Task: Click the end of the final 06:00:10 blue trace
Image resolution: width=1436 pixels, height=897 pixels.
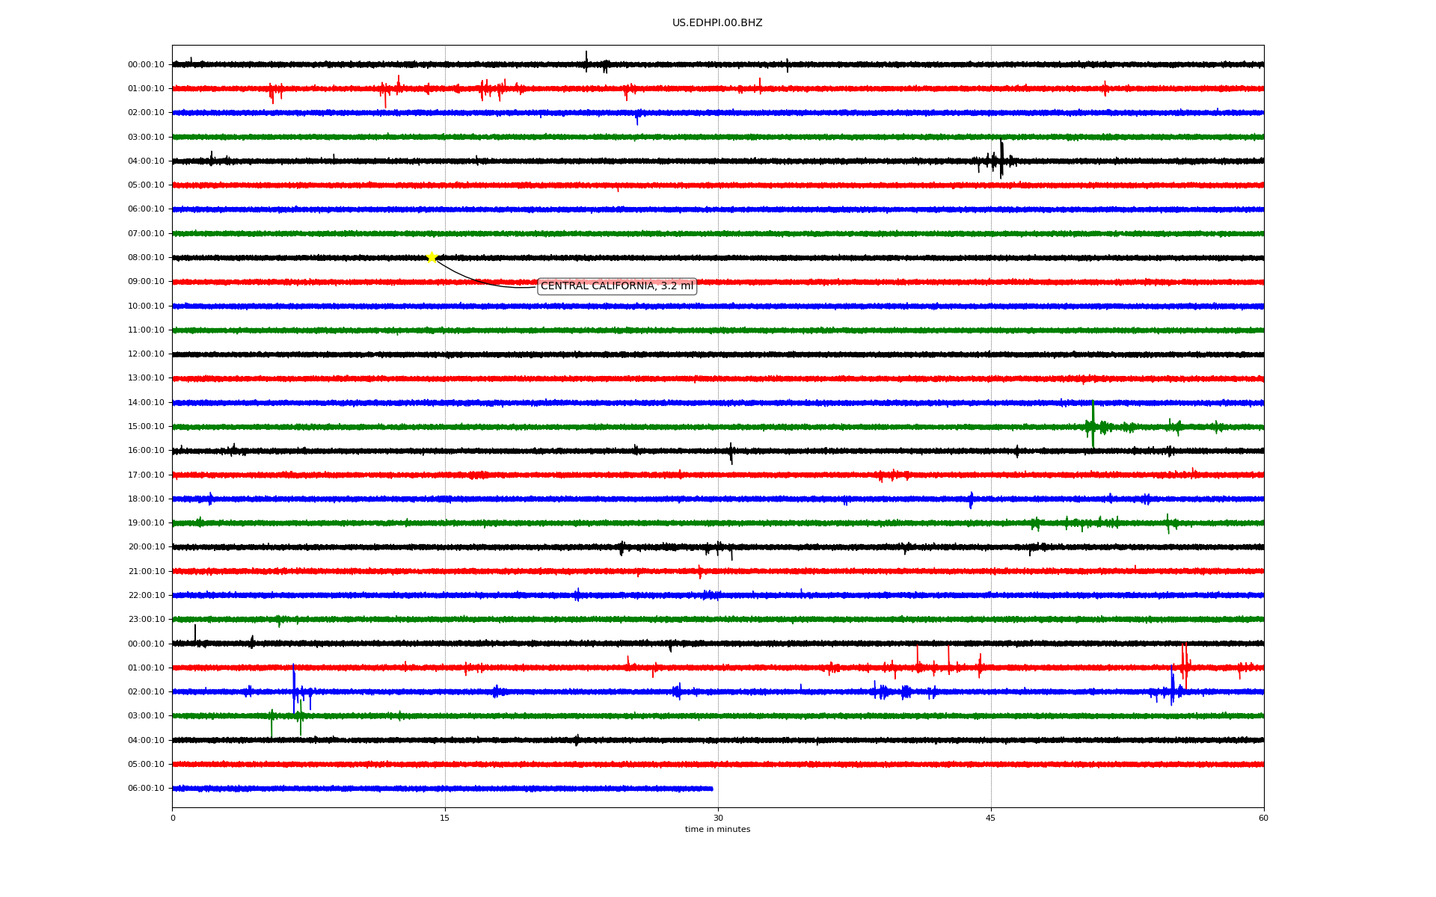Action: (711, 788)
